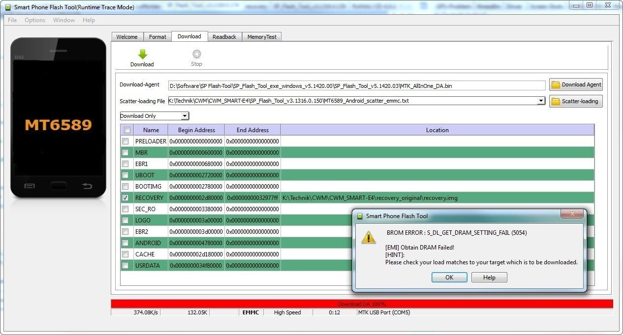Image resolution: width=623 pixels, height=335 pixels.
Task: Check the EBR2 partition checkbox
Action: pos(125,232)
